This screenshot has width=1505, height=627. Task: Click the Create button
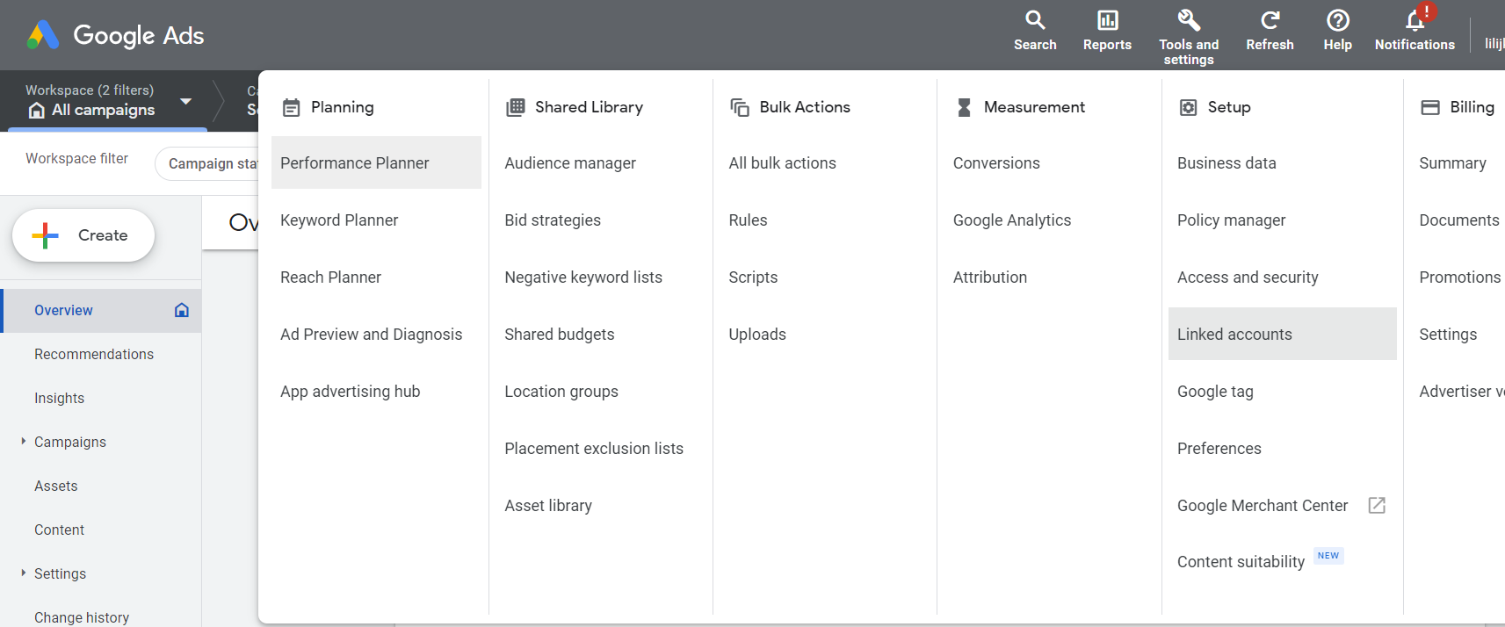(x=83, y=235)
